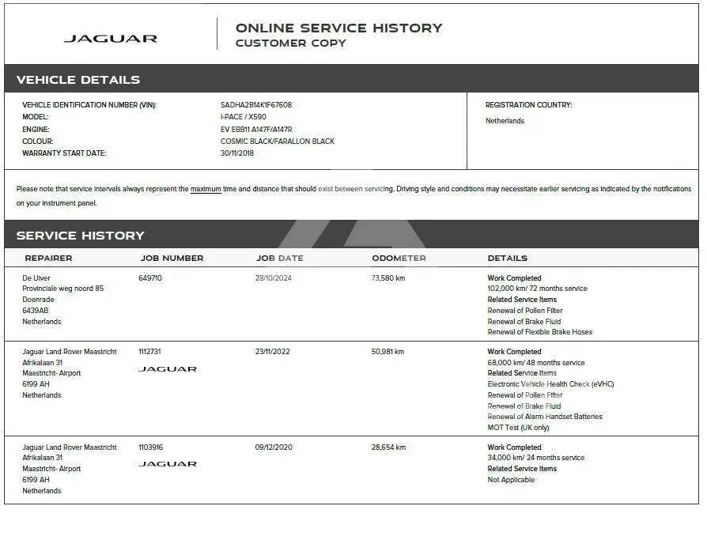Select the engine value 'EV EBB11 A147F/A147R'
This screenshot has height=555, width=707.
256,130
